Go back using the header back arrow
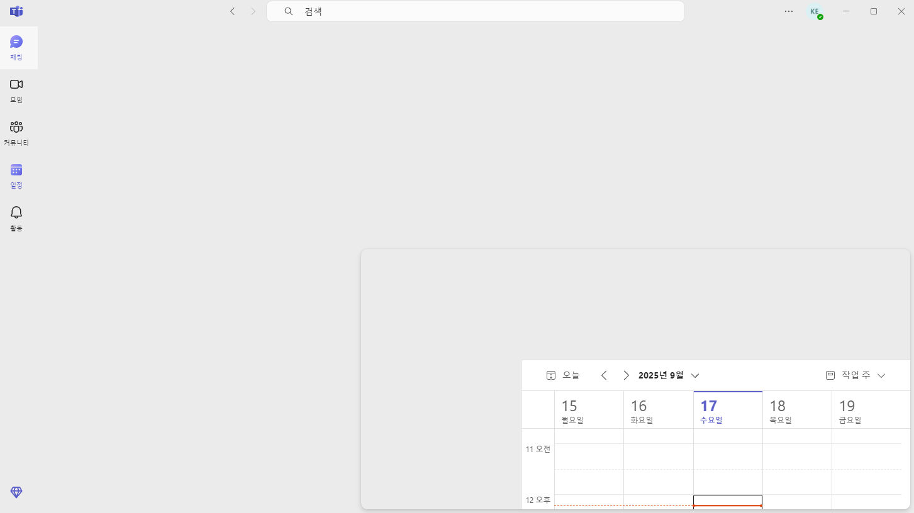 tap(233, 11)
